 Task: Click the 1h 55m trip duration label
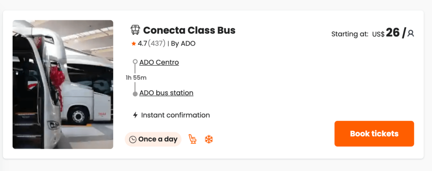pyautogui.click(x=136, y=78)
